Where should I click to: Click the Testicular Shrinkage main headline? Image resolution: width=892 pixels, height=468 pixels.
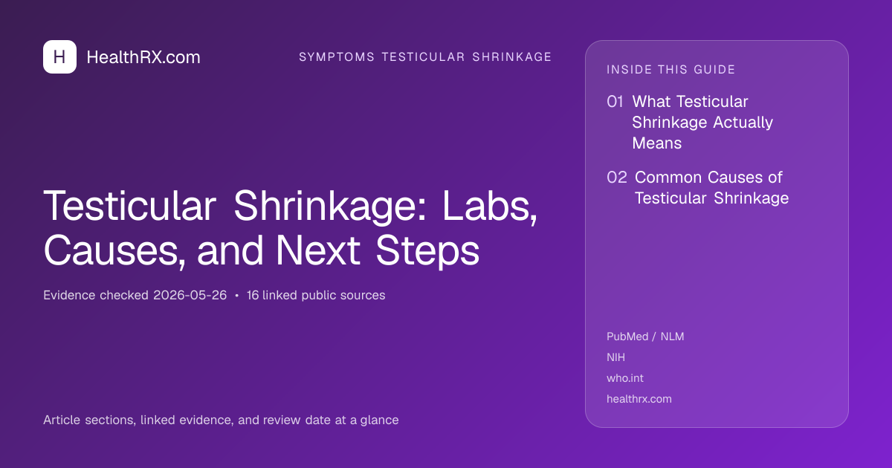click(291, 230)
